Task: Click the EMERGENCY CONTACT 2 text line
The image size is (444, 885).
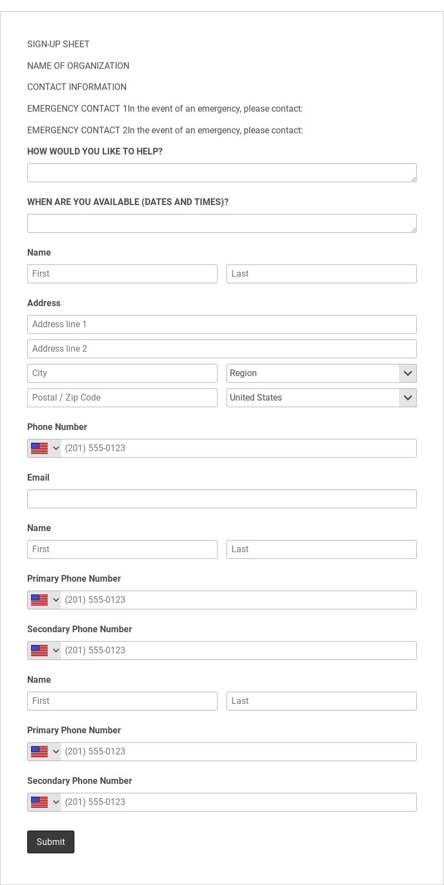Action: pos(165,131)
